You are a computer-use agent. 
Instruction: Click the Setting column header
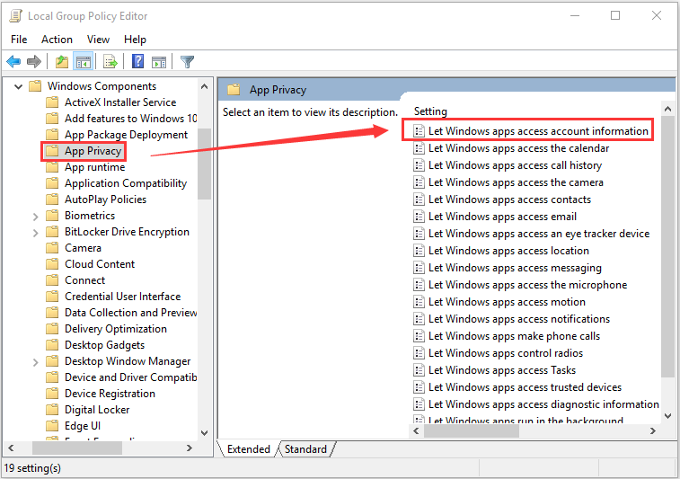tap(430, 111)
